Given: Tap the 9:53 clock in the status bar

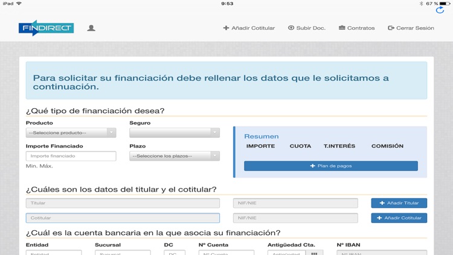Looking at the screenshot, I should pyautogui.click(x=227, y=4).
